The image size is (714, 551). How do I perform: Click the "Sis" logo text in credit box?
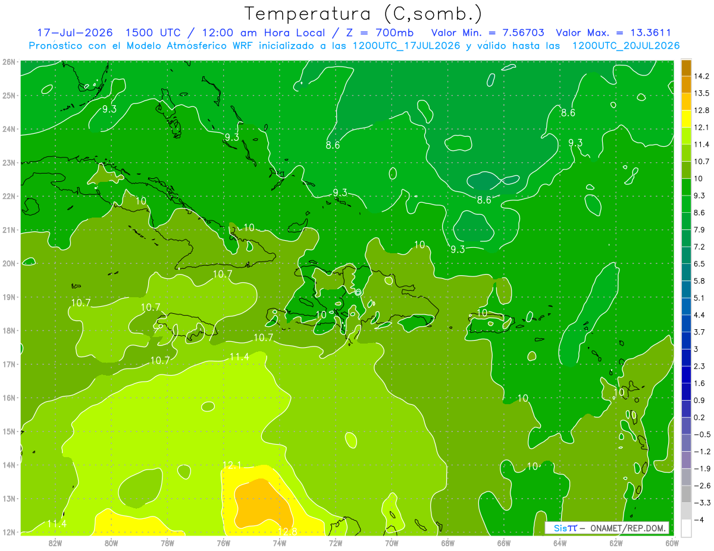click(561, 528)
